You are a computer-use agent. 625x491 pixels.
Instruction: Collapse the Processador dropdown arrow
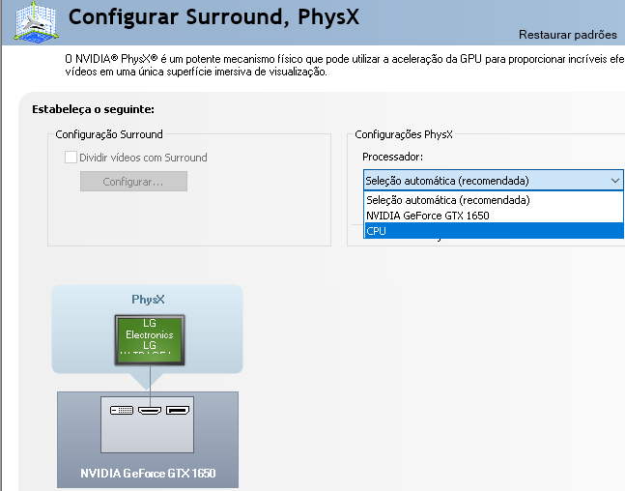[615, 181]
